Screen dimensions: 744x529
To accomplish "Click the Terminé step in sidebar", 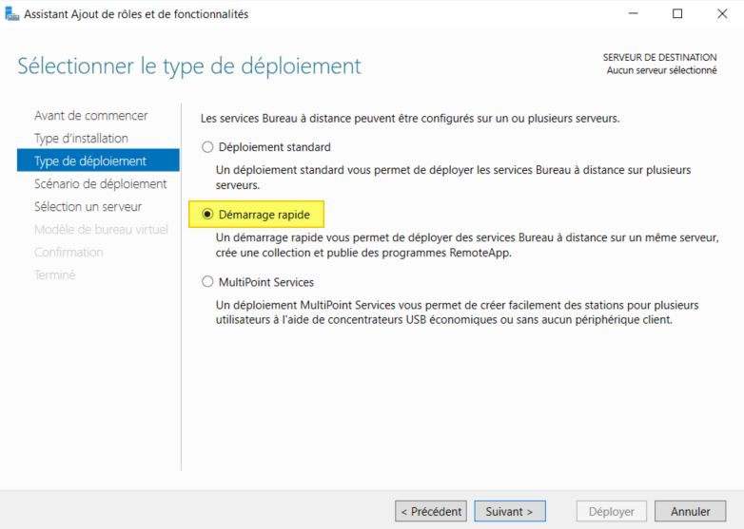I will coord(55,275).
